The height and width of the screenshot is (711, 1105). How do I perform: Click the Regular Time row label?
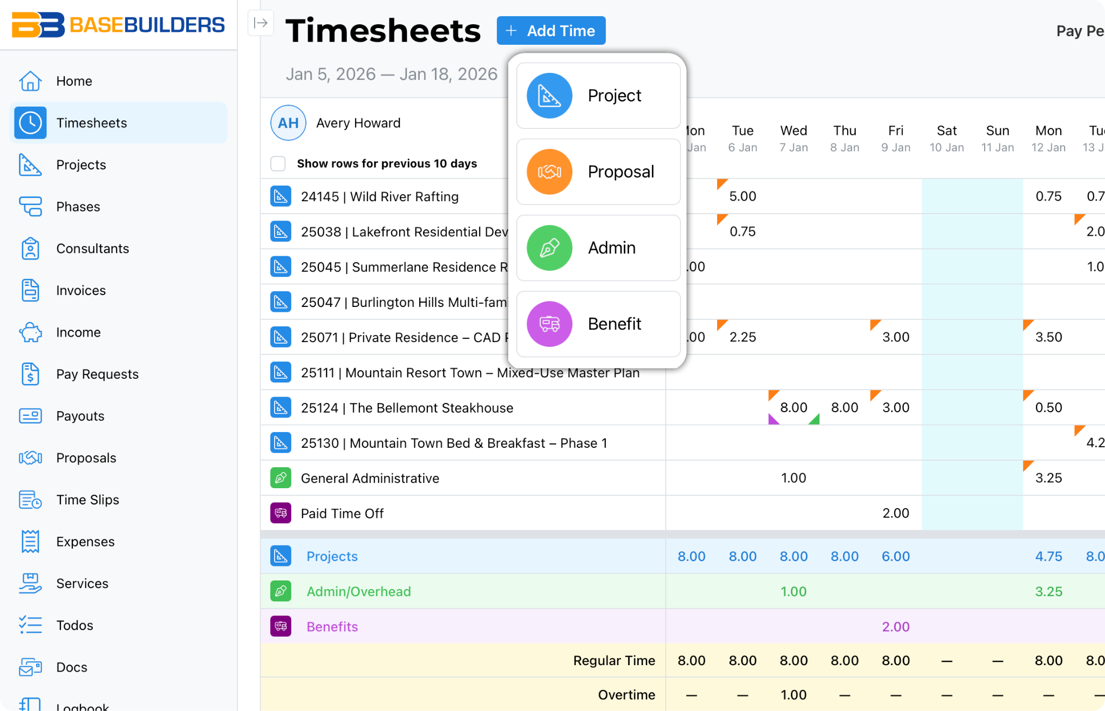tap(614, 660)
